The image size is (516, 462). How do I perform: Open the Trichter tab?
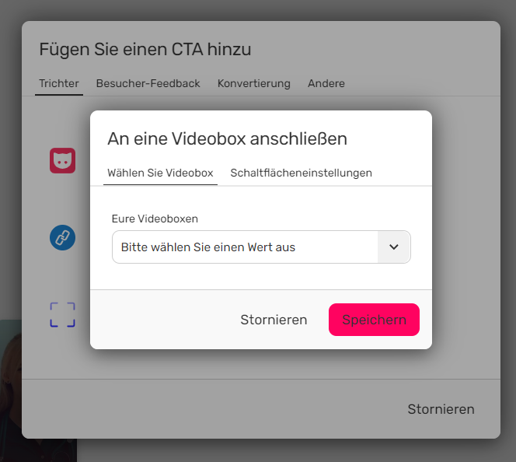59,83
